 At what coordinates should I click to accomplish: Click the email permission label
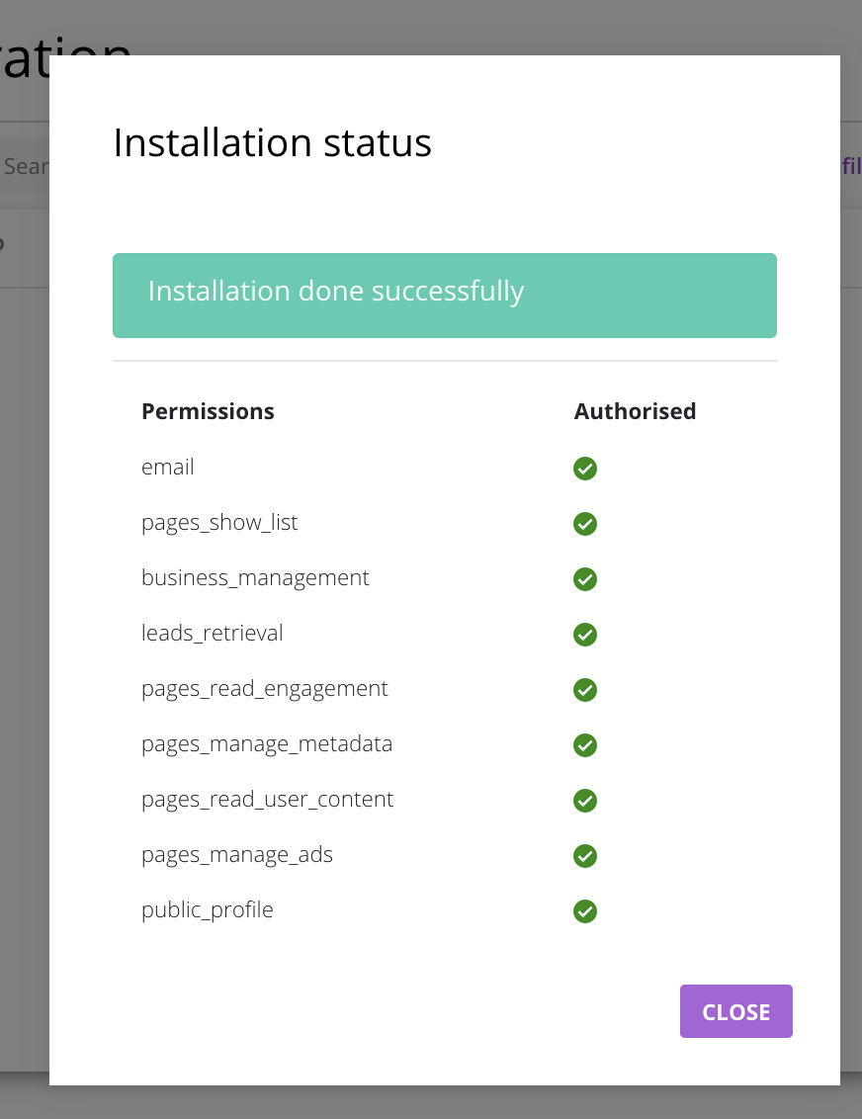[x=167, y=467]
